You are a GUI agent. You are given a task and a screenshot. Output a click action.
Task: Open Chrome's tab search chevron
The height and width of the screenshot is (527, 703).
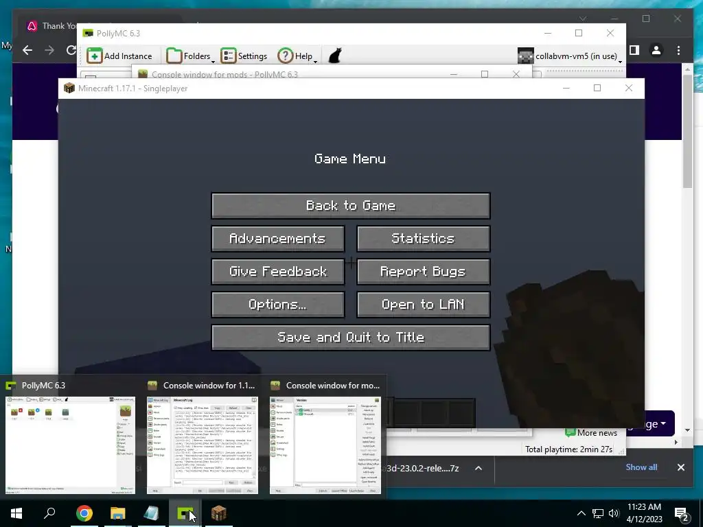point(583,19)
